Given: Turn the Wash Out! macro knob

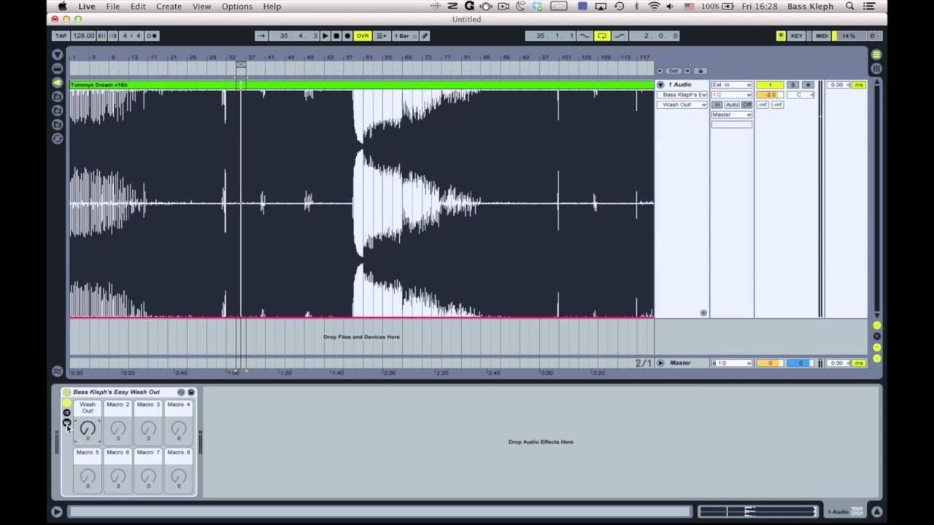Looking at the screenshot, I should [88, 429].
